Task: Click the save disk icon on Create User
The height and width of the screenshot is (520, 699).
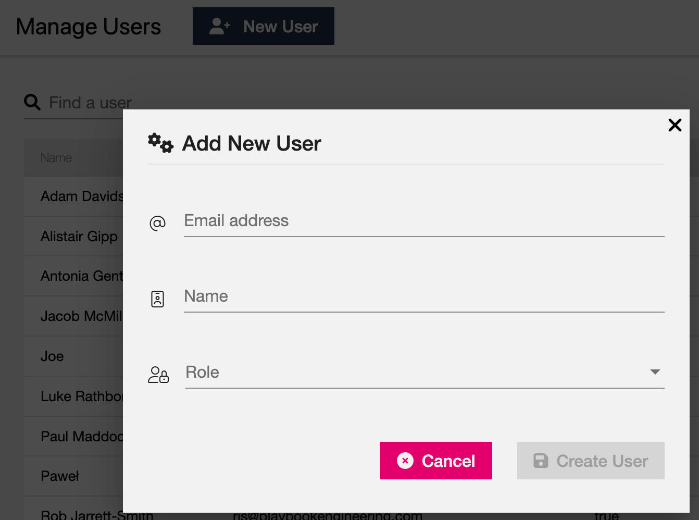Action: tap(541, 461)
